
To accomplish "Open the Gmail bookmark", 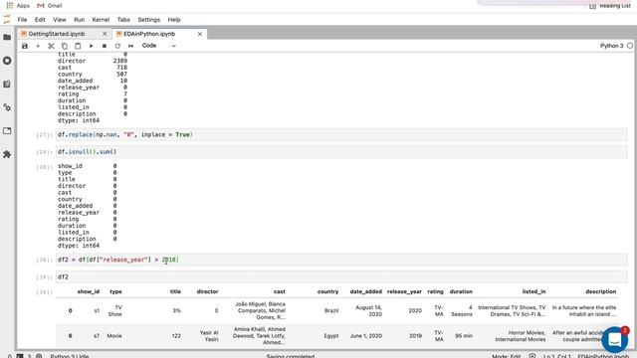I will [50, 6].
